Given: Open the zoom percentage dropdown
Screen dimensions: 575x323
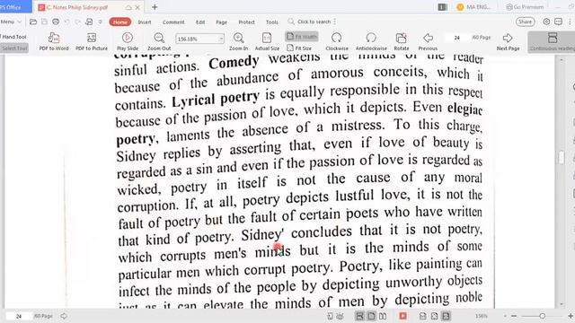Looking at the screenshot, I should click(221, 39).
